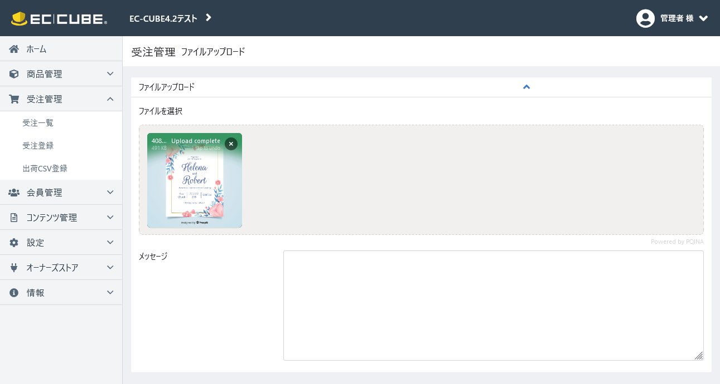Viewport: 720px width, 384px height.
Task: Select 受注管理 sidebar menu
Action: pos(61,99)
